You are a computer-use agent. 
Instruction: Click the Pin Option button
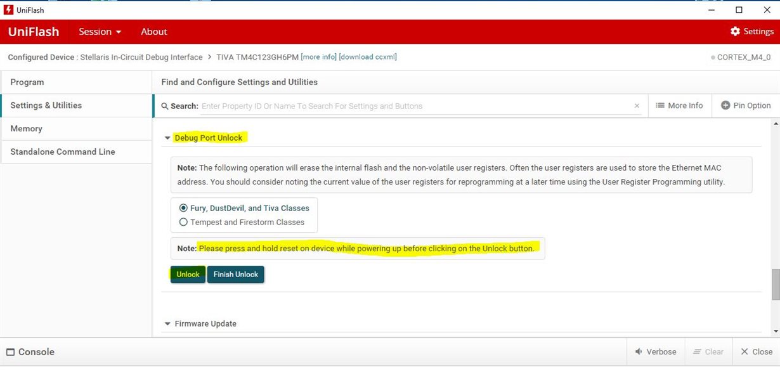click(x=746, y=105)
